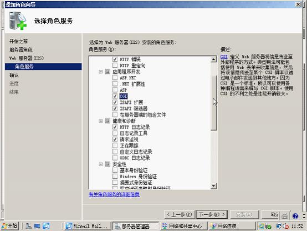Viewport: 307px width, 231px height.
Task: Open Network Connections taskbar window
Action: [232, 226]
